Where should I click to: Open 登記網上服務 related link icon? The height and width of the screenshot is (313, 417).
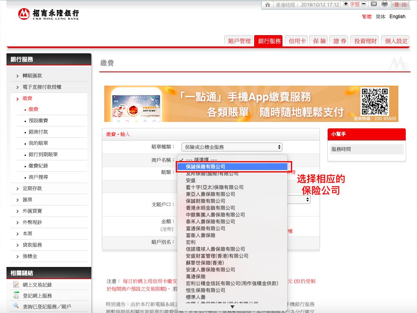click(x=16, y=296)
